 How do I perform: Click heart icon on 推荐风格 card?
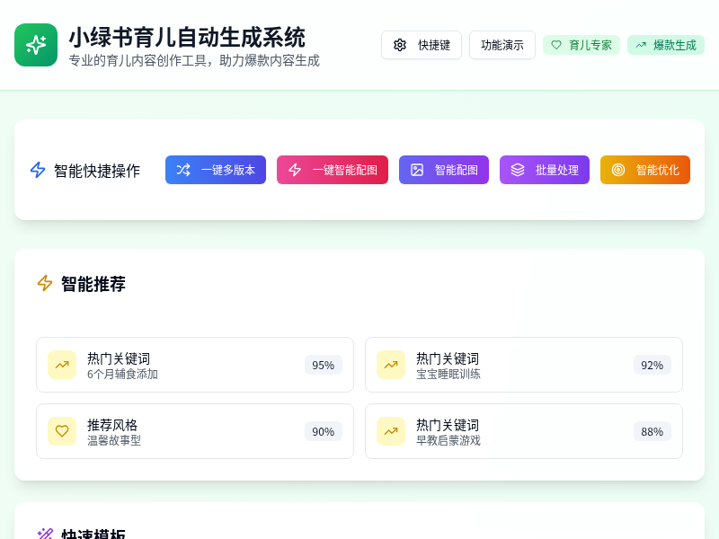pos(62,431)
